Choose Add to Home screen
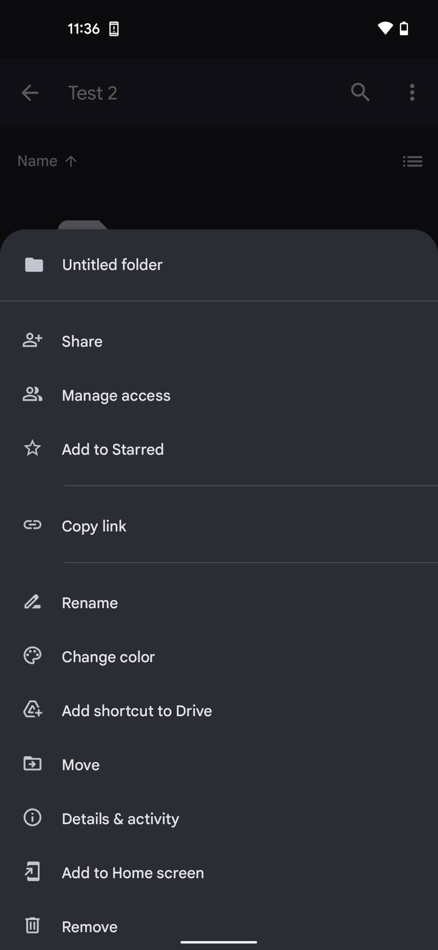The height and width of the screenshot is (950, 438). click(132, 873)
